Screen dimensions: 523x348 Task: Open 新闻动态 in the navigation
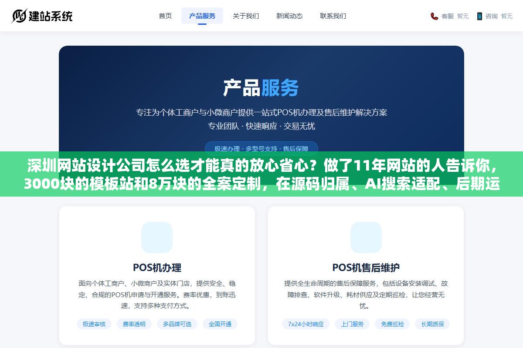289,16
